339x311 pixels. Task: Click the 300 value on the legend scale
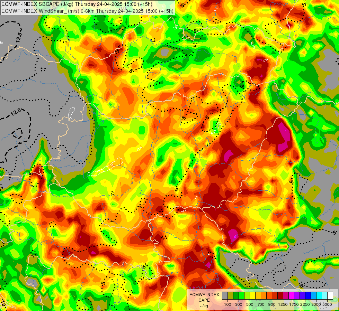click(x=239, y=304)
